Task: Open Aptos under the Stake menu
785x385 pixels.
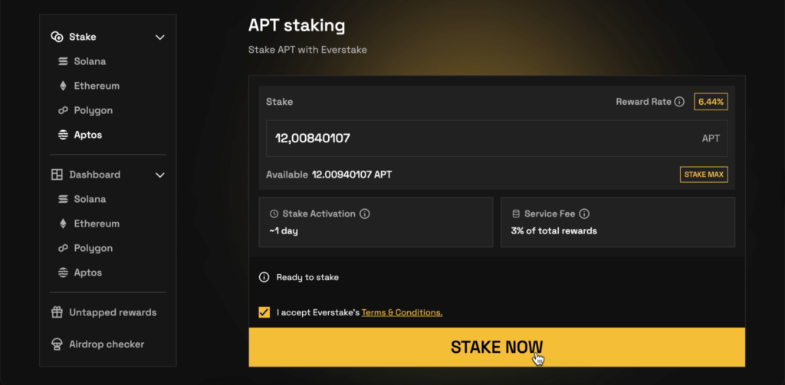Action: click(x=87, y=135)
